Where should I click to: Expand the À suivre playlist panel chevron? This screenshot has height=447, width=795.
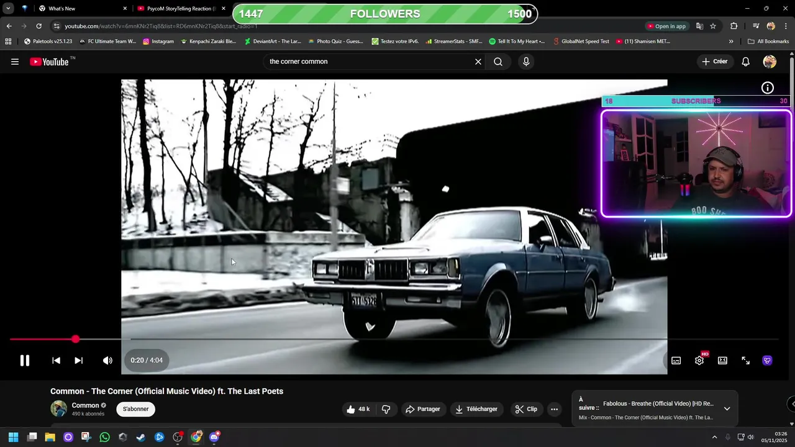tap(727, 409)
